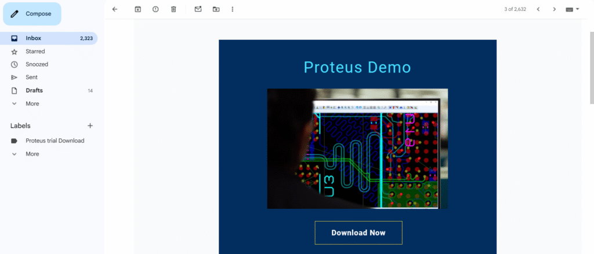
Task: Click the Download Now button
Action: [358, 233]
